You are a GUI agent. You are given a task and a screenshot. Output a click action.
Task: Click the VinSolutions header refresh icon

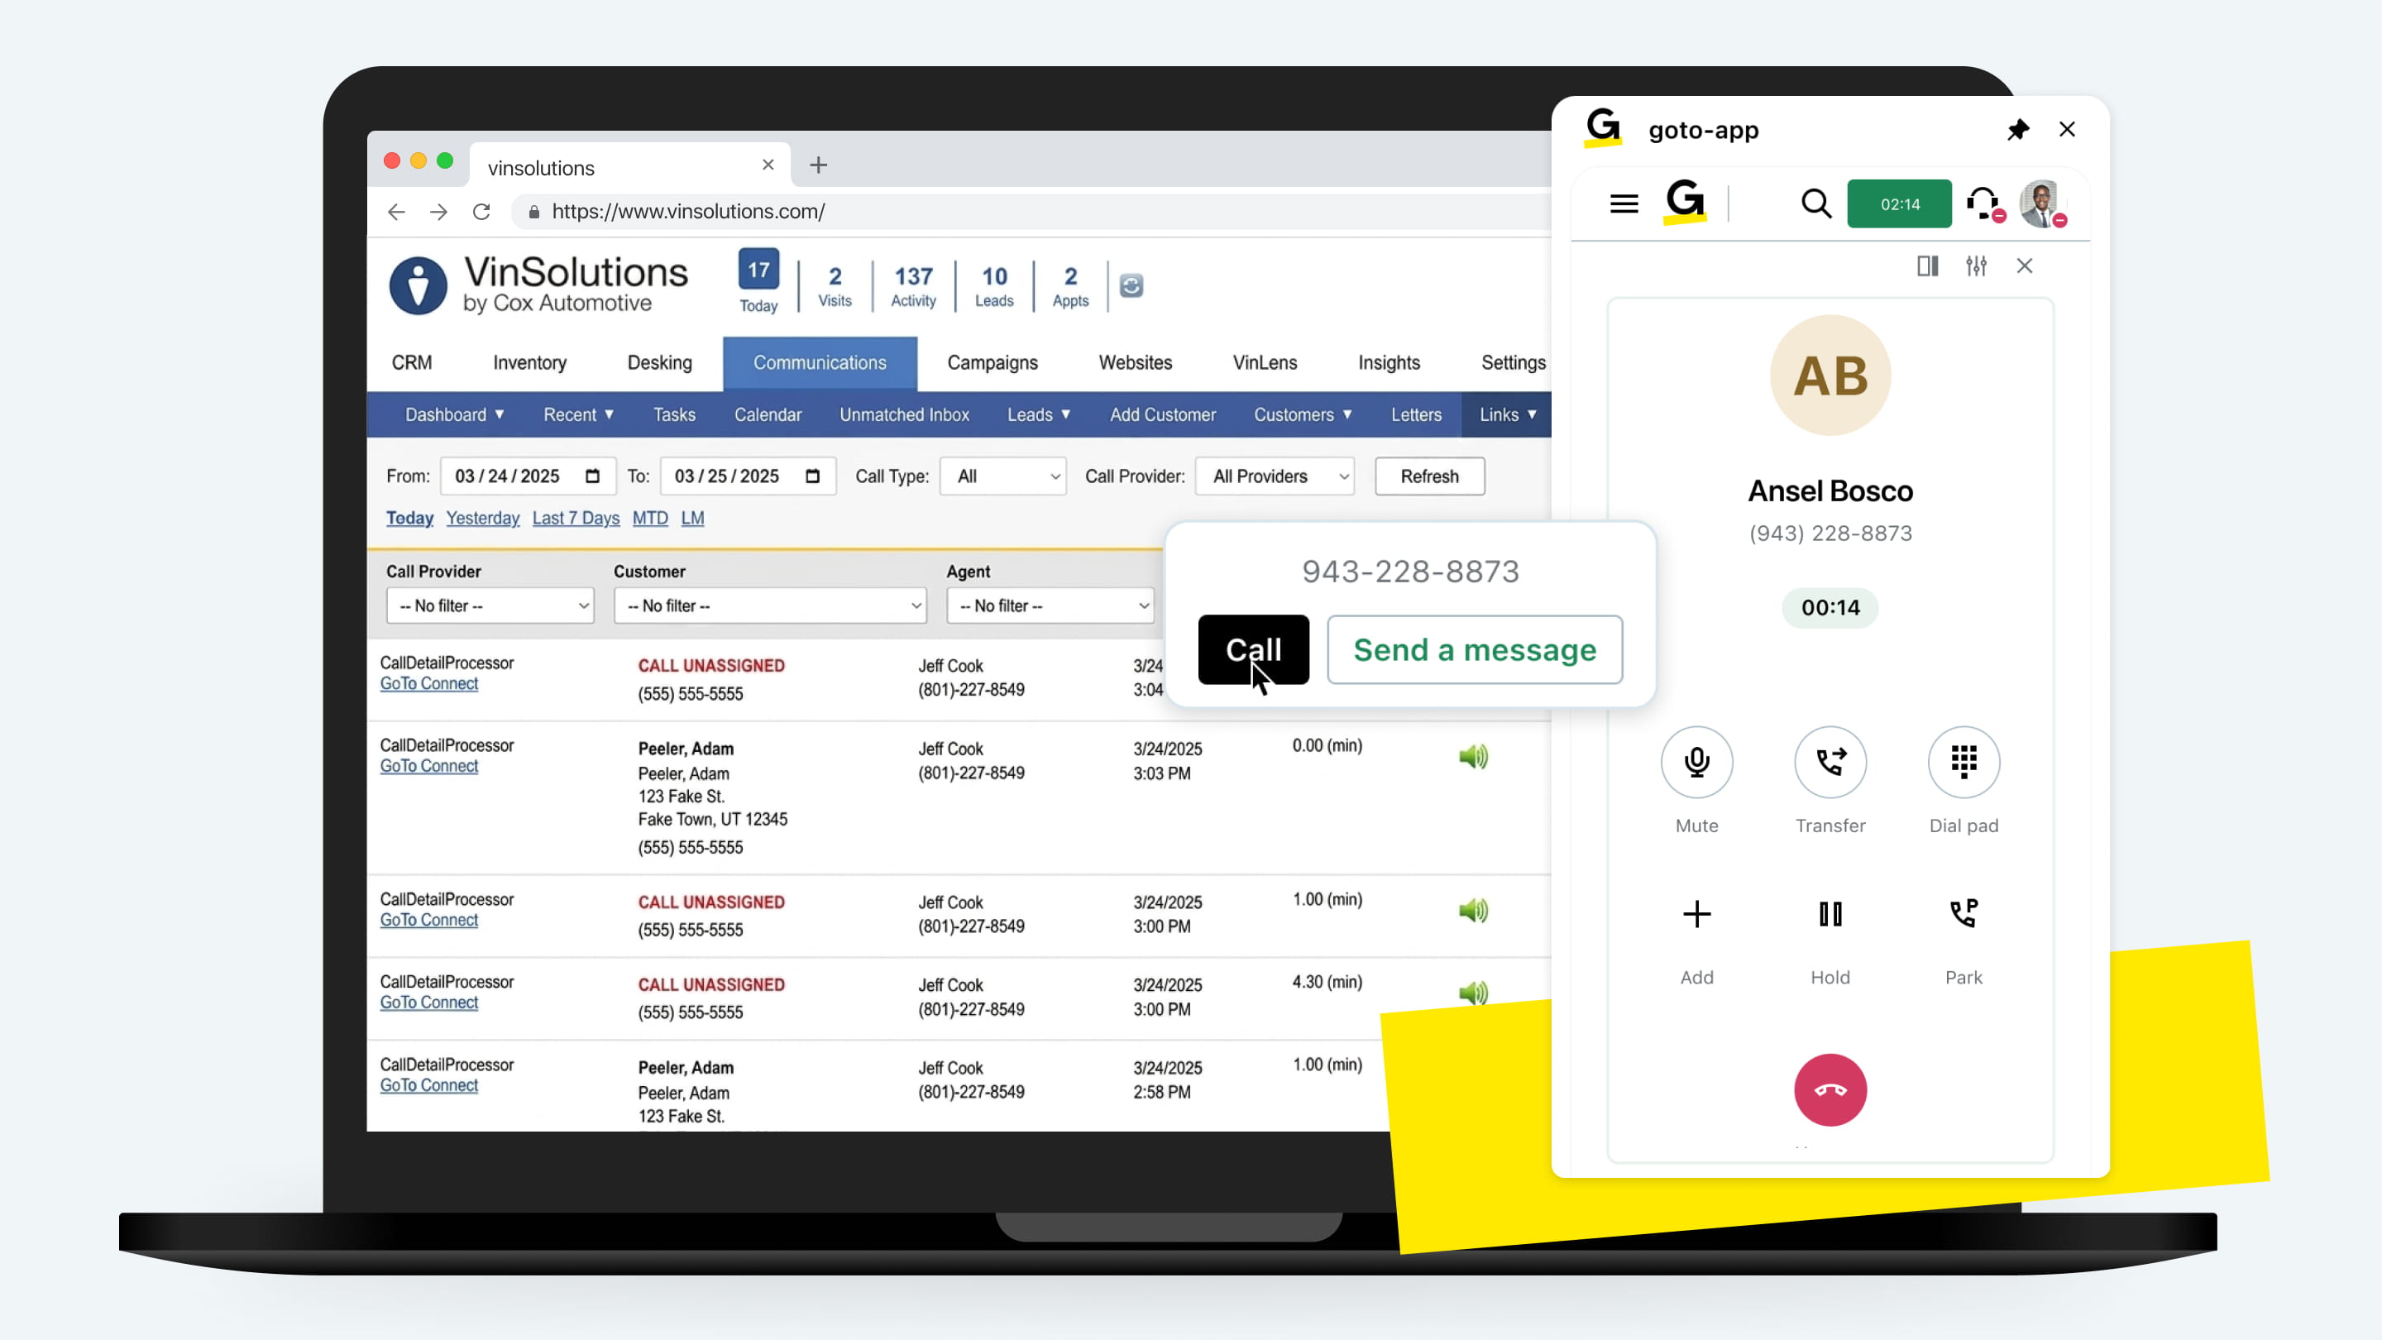pos(1131,285)
